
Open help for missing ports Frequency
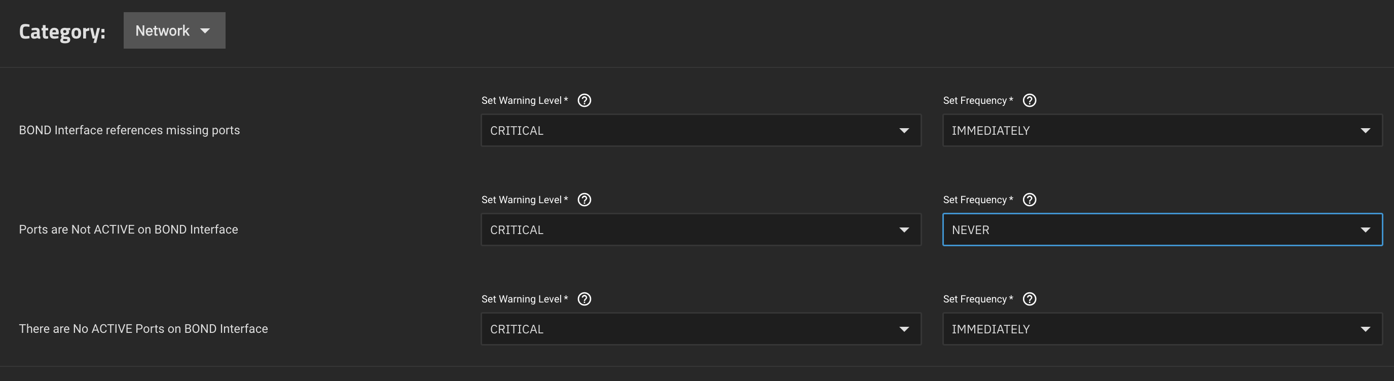[x=1029, y=100]
